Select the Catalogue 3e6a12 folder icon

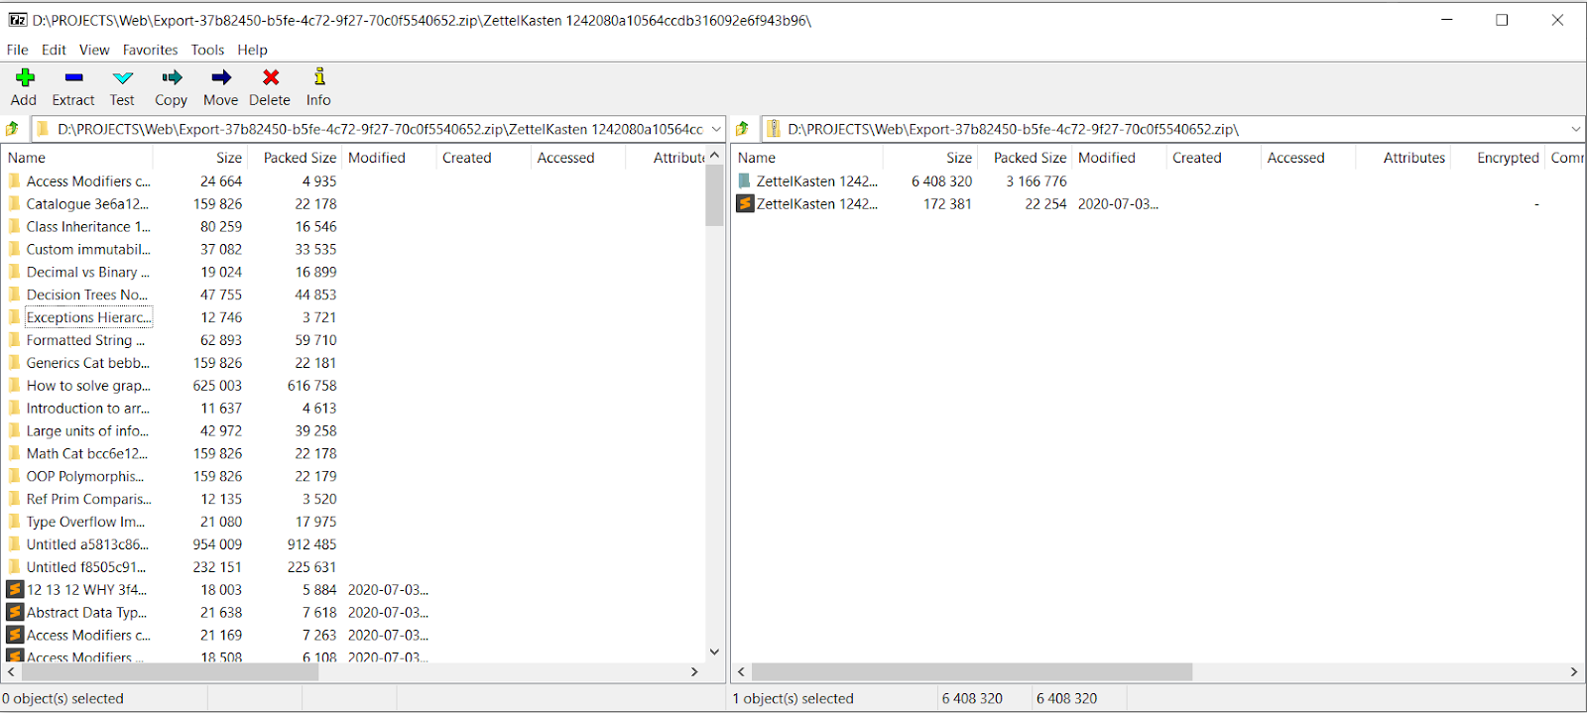[x=14, y=203]
